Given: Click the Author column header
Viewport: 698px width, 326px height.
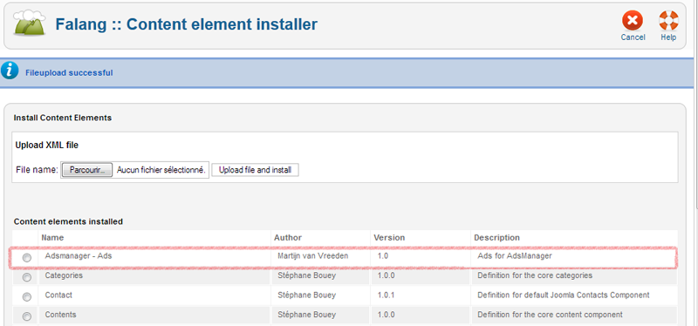Looking at the screenshot, I should pyautogui.click(x=288, y=237).
